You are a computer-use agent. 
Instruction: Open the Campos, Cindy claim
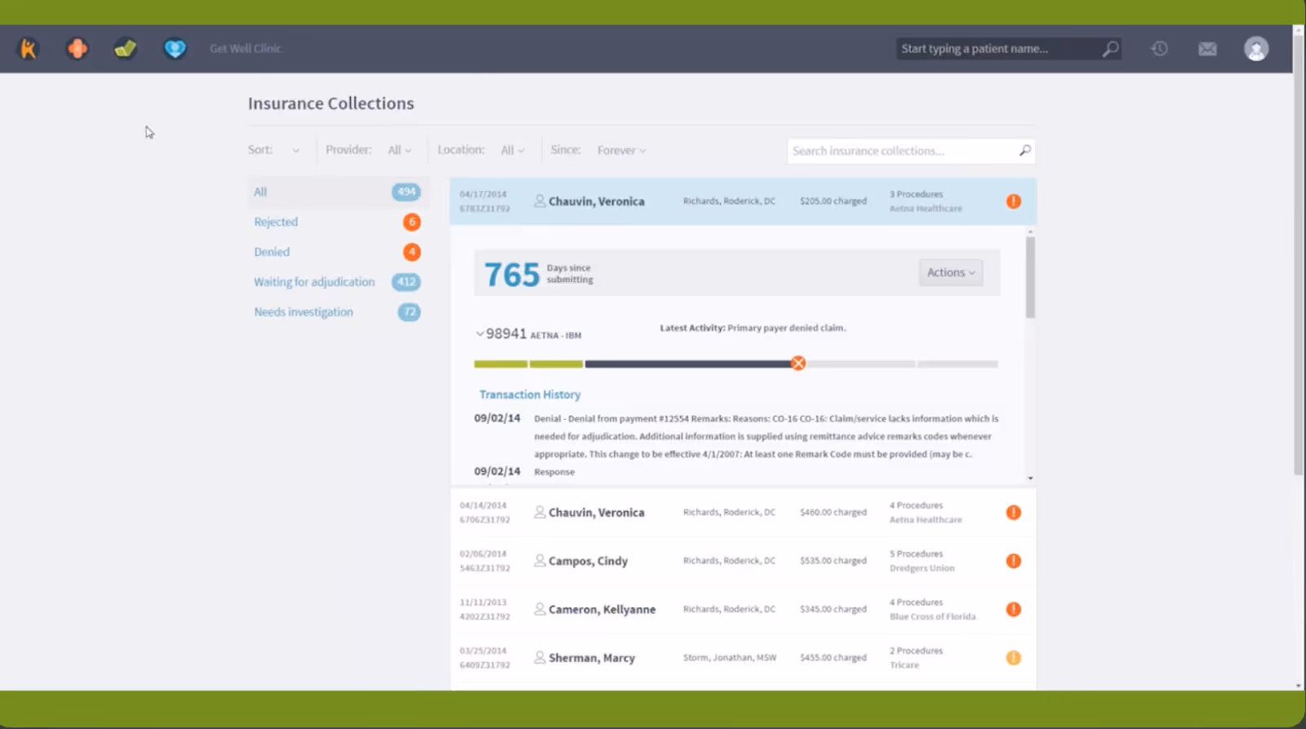pyautogui.click(x=743, y=561)
